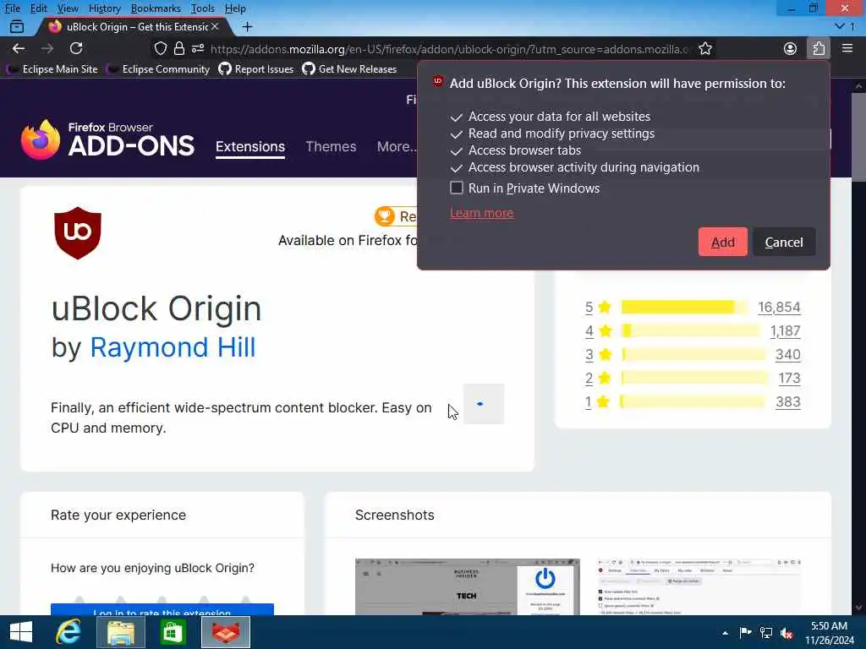This screenshot has height=649, width=866.
Task: Close the uBlock Origin tab
Action: tap(215, 26)
